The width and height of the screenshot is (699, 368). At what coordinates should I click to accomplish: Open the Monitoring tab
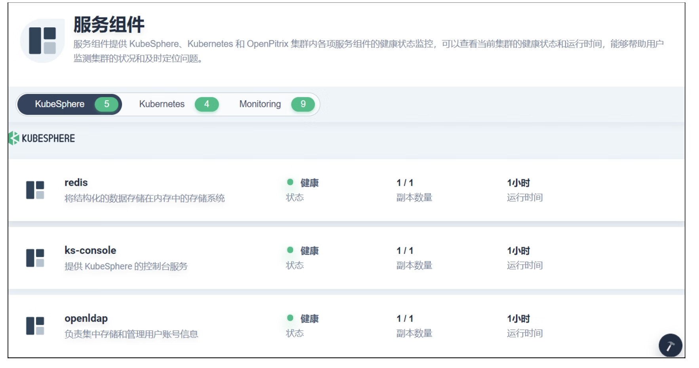click(x=260, y=104)
